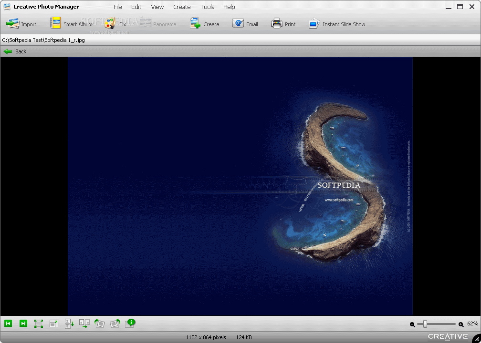Go to the next photo
The image size is (481, 343).
(23, 323)
